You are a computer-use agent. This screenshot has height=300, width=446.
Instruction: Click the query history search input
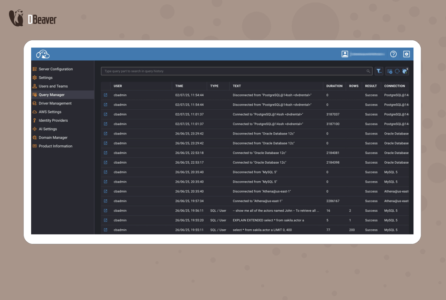point(232,71)
